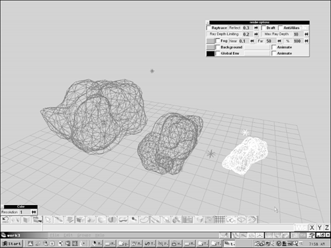This screenshot has height=248, width=331.
Task: Click the last icon on bottom toolbar
Action: point(252,220)
